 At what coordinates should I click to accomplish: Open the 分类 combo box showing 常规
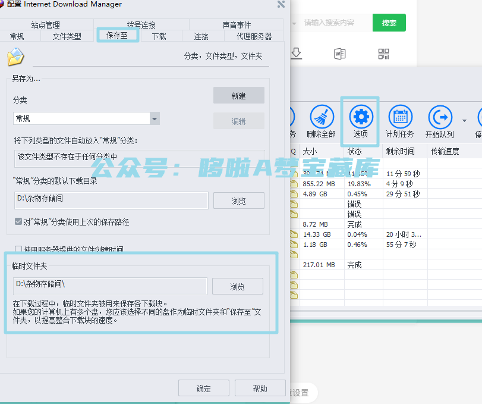point(86,118)
